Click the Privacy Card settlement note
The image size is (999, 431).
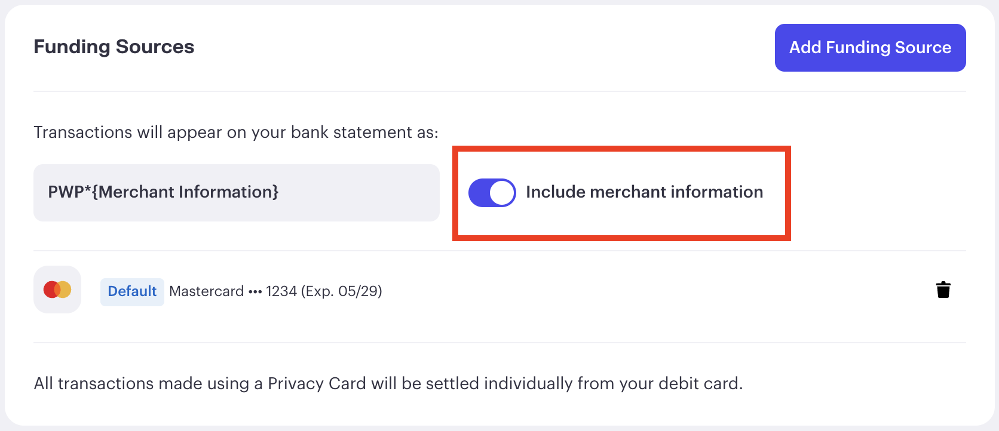(388, 383)
